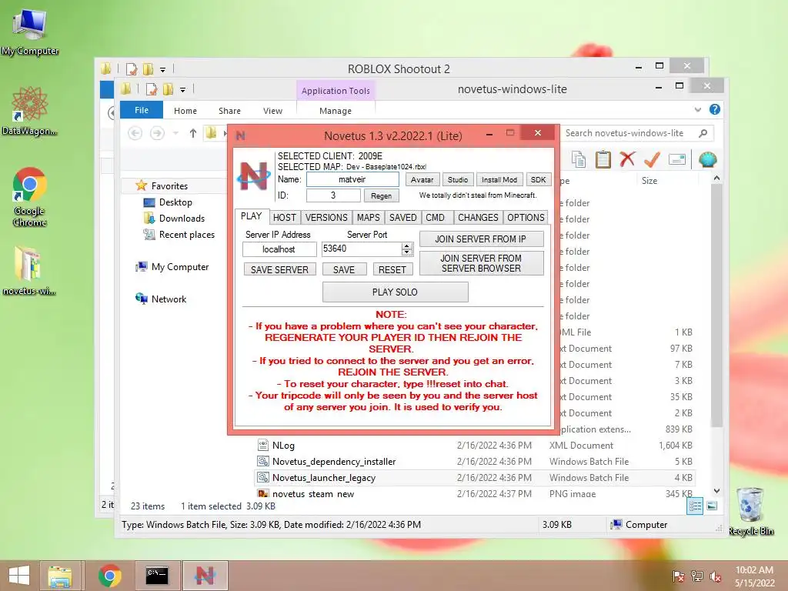Open the Manage ribbon tab
The image size is (788, 591).
[x=336, y=111]
